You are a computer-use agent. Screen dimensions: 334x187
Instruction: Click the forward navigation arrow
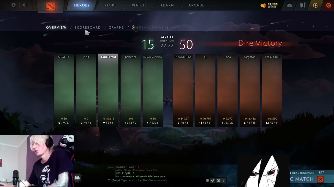(x=27, y=5)
